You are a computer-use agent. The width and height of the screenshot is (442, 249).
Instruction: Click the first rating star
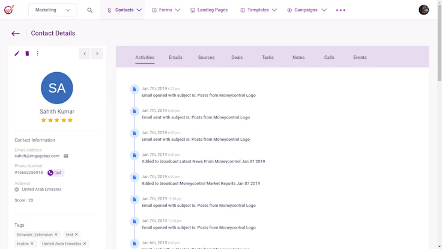coord(43,120)
